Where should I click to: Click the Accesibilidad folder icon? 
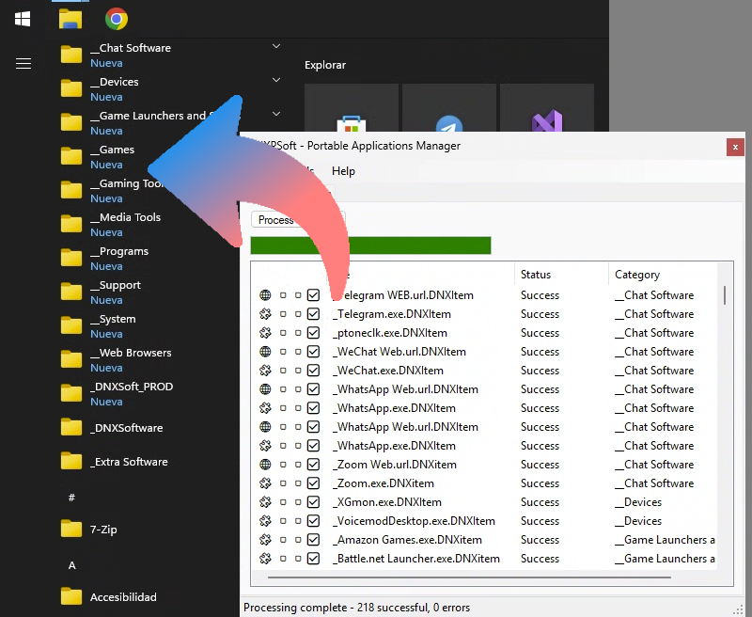71,597
